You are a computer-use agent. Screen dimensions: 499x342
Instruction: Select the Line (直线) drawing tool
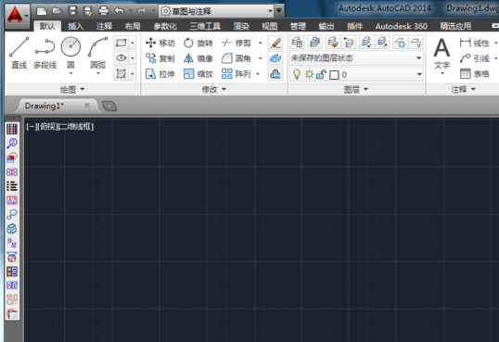click(19, 53)
